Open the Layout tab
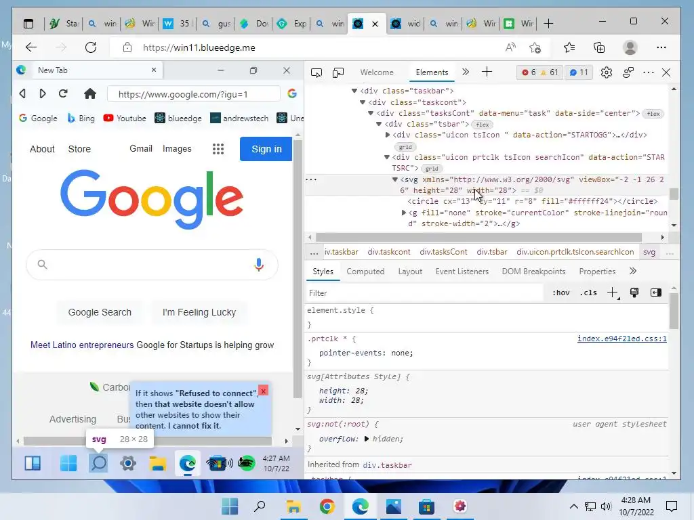This screenshot has width=694, height=520. [410, 272]
